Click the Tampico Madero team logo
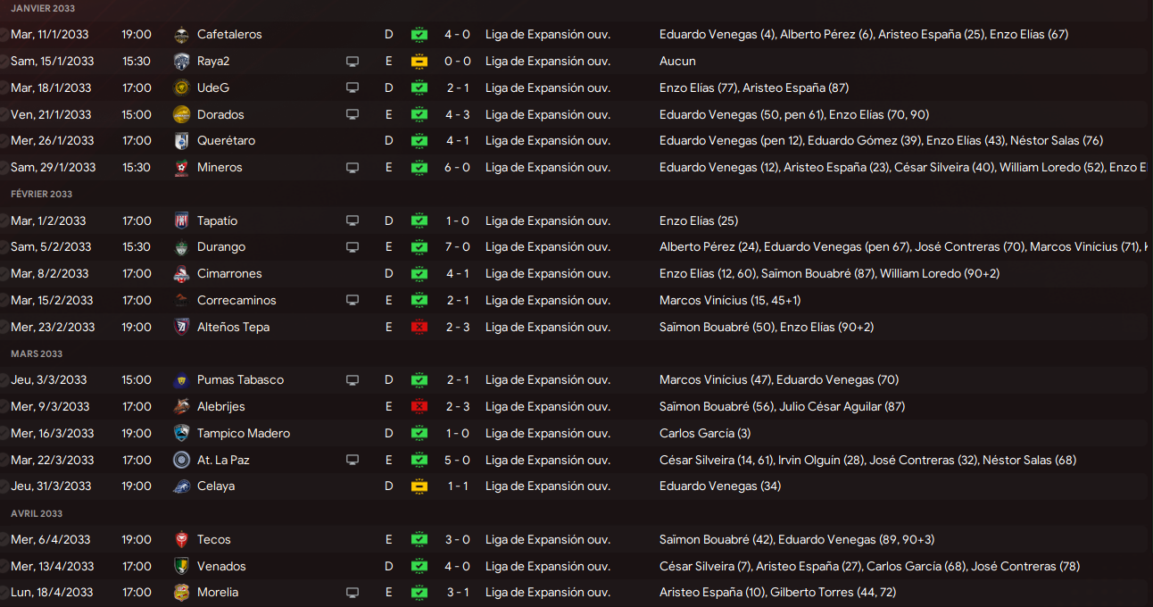 tap(181, 434)
